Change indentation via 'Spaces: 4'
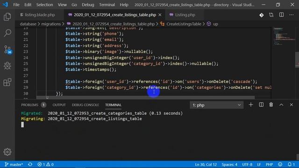This screenshot has height=168, width=299. click(229, 164)
